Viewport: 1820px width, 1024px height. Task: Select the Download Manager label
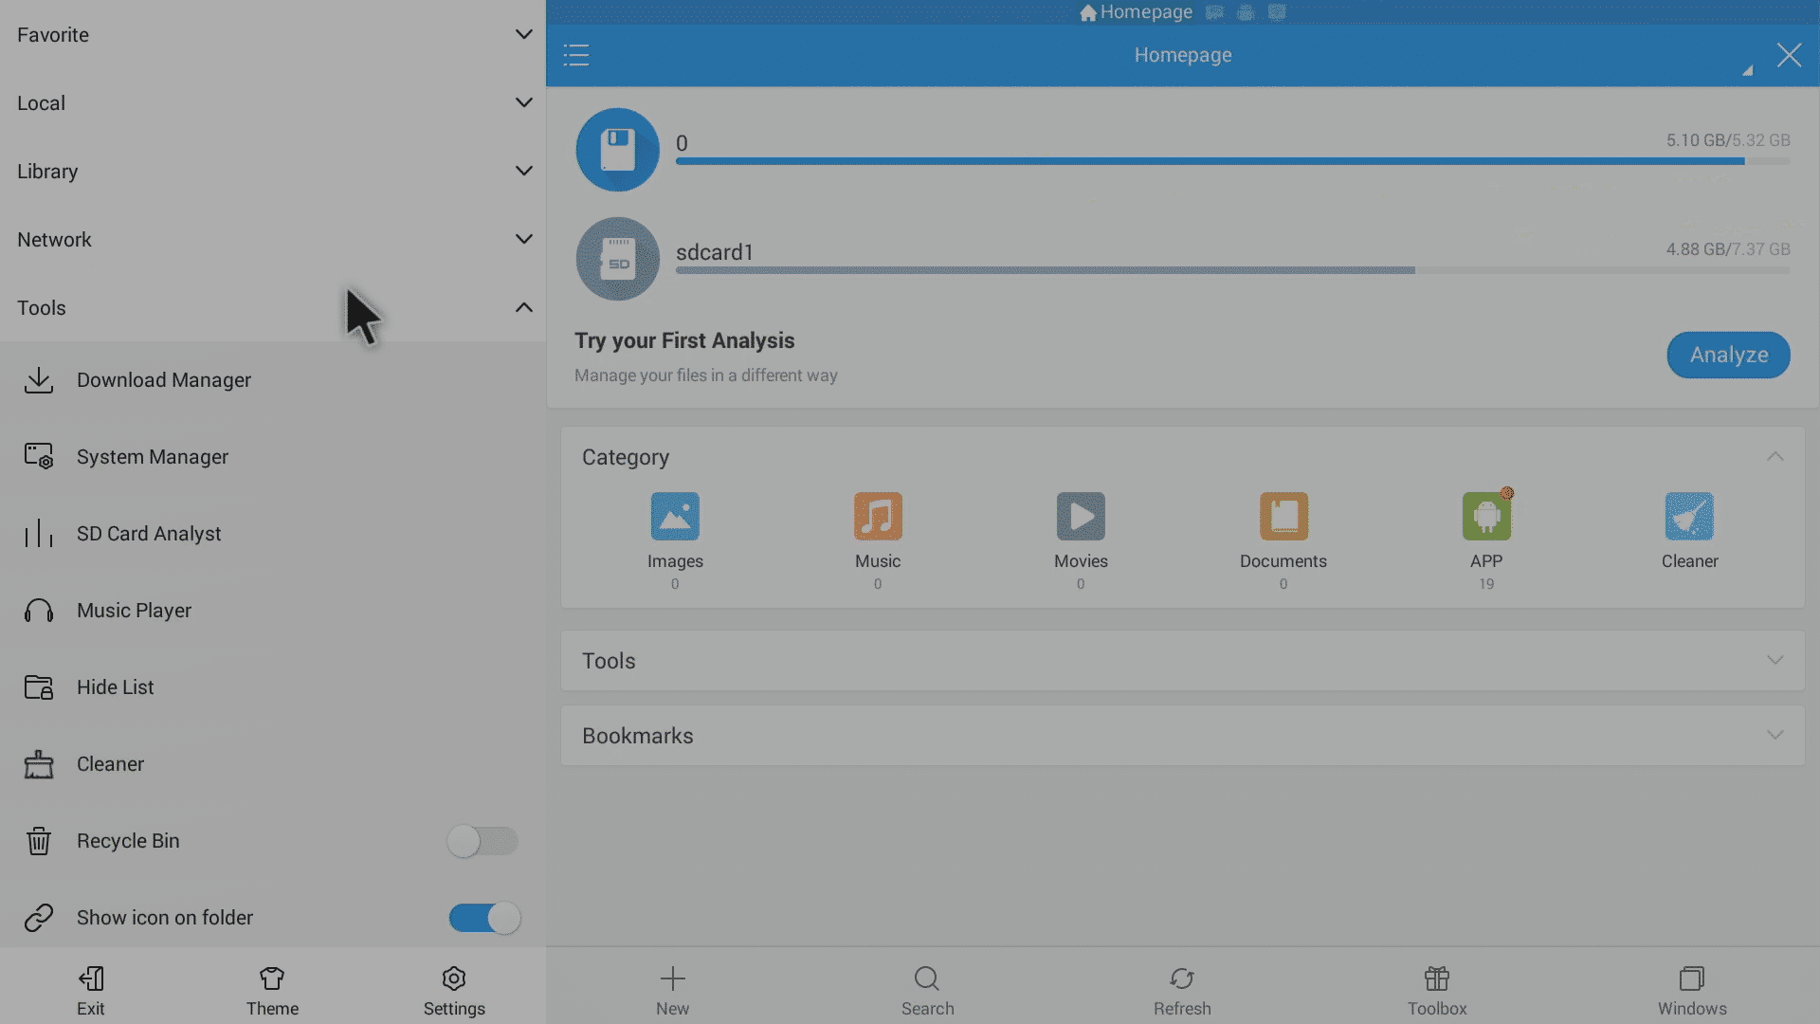point(164,380)
